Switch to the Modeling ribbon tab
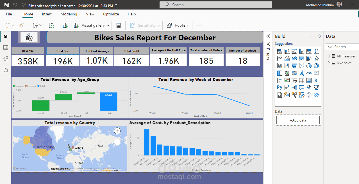The image size is (359, 184). point(69,14)
